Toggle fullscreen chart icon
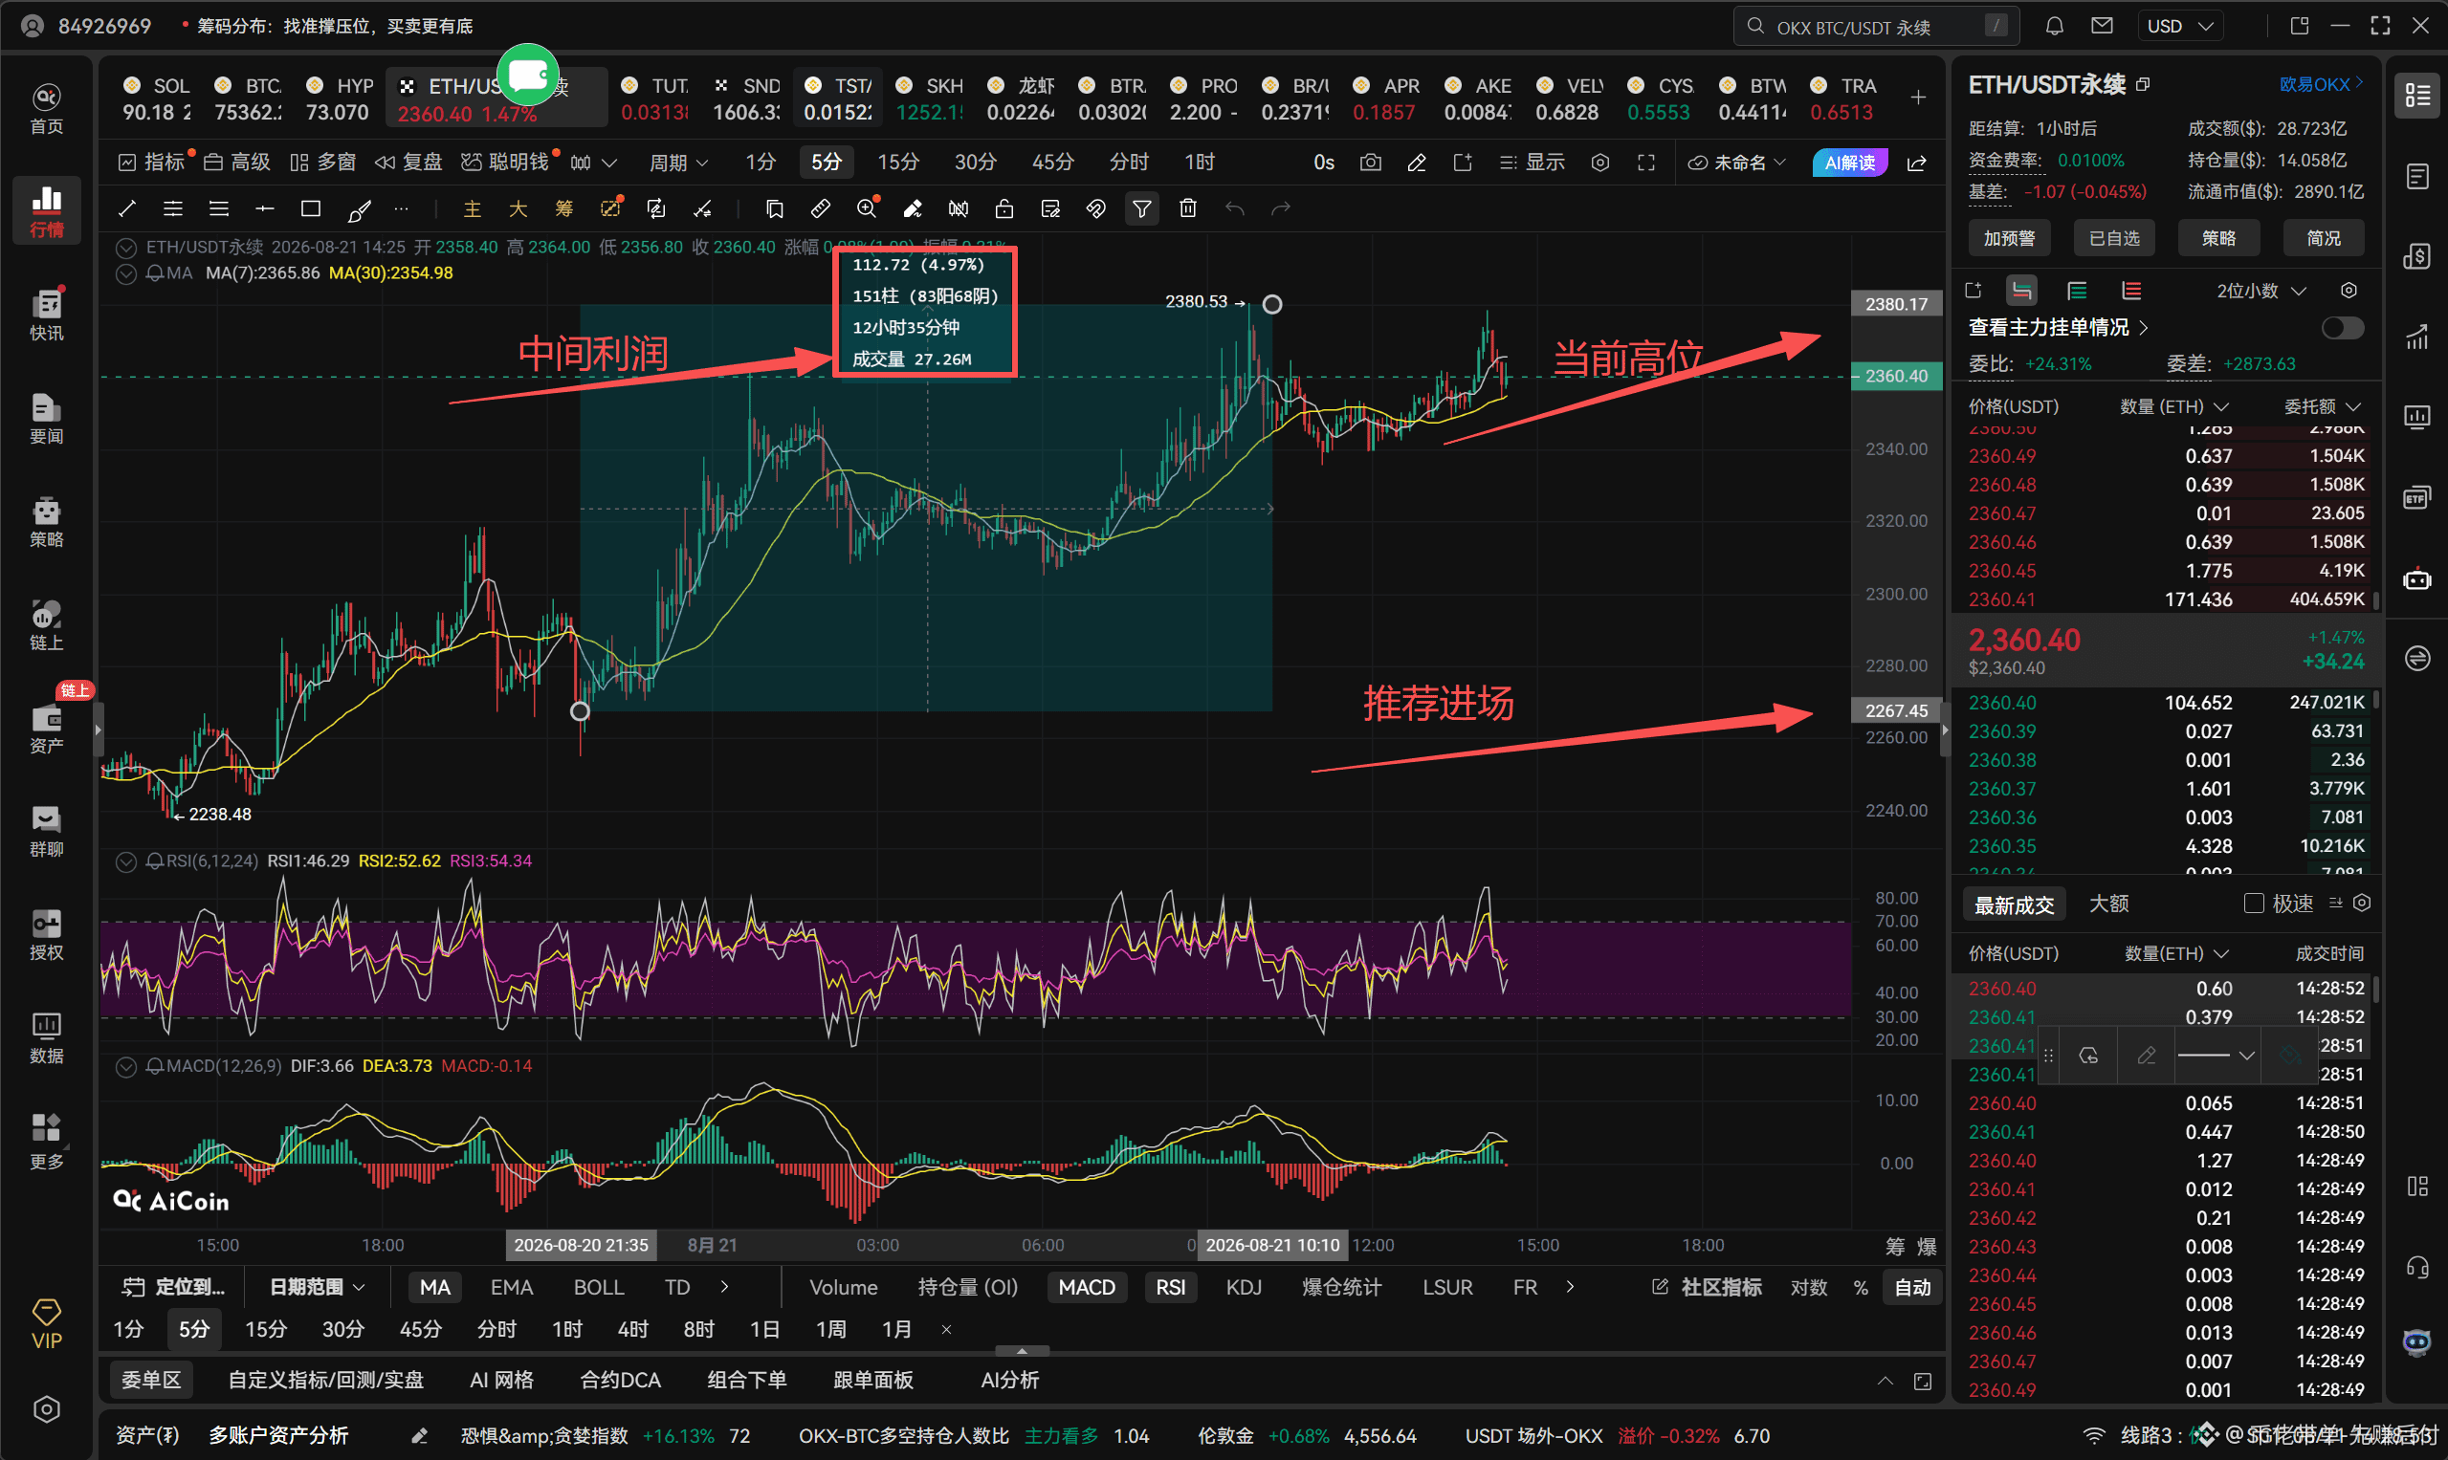 pos(1645,163)
